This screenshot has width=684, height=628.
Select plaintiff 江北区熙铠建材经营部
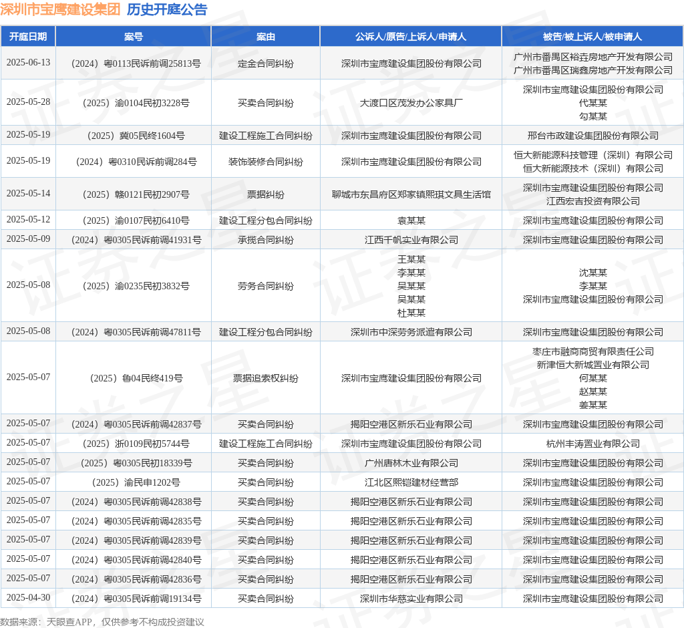(411, 482)
